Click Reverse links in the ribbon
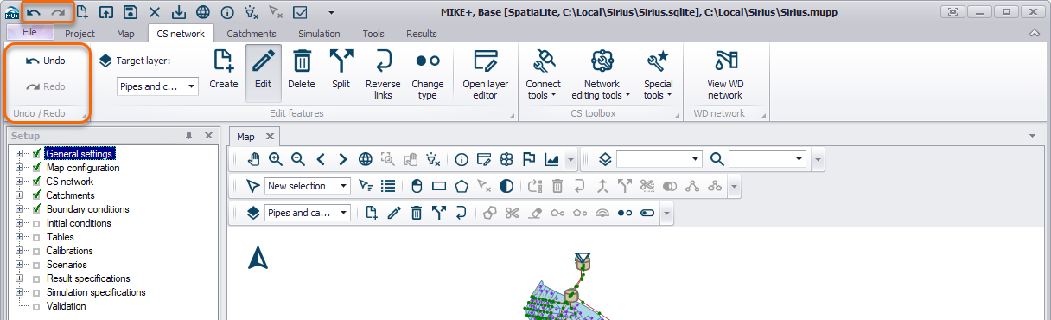This screenshot has width=1051, height=320. click(x=383, y=74)
